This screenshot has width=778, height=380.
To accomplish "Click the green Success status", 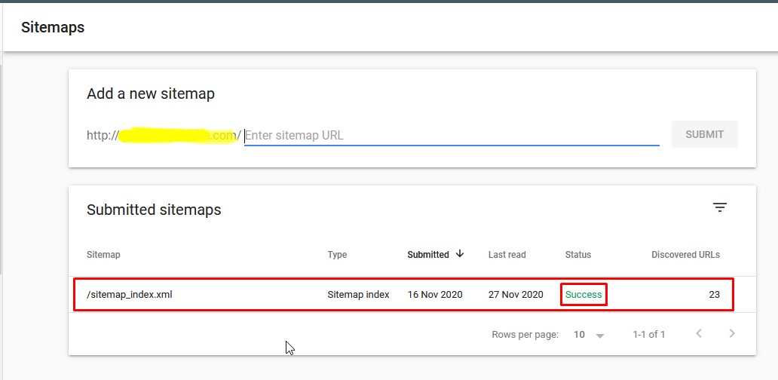I will 583,295.
